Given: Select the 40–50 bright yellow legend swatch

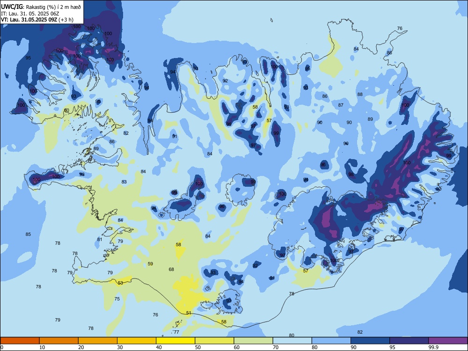Looking at the screenshot, I should [x=175, y=341].
